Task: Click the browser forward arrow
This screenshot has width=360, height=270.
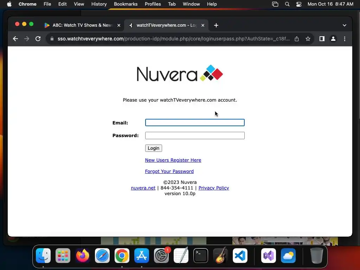Action: coord(27,39)
